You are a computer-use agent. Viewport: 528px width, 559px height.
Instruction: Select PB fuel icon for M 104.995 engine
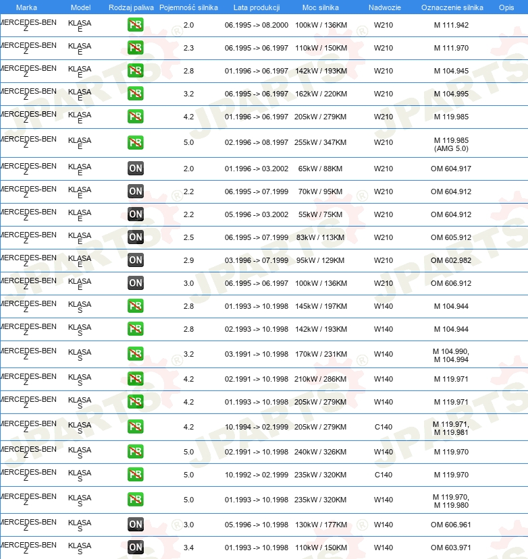point(135,94)
